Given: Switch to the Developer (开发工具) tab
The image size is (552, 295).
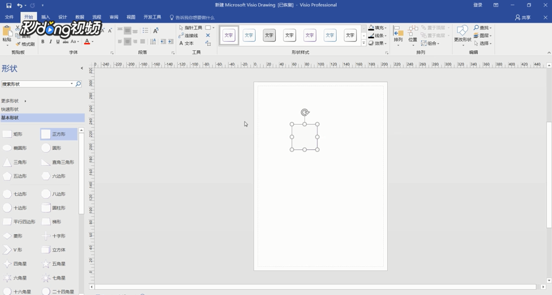Looking at the screenshot, I should pyautogui.click(x=152, y=17).
